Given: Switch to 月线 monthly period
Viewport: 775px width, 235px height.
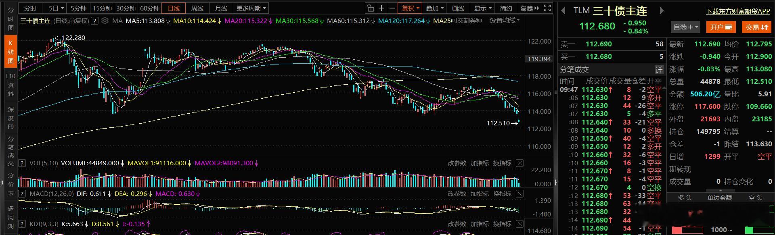Looking at the screenshot, I should 221,8.
